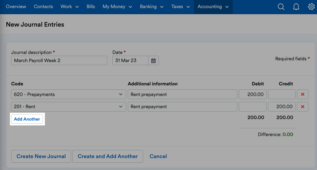Select the New Journal Entries heading
The height and width of the screenshot is (170, 317).
pos(35,25)
